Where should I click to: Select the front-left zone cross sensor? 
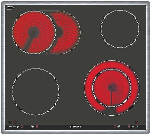pyautogui.click(x=18, y=127)
